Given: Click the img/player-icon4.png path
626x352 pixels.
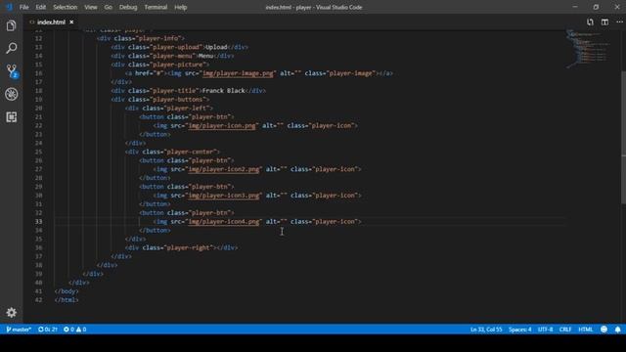Looking at the screenshot, I should point(224,222).
